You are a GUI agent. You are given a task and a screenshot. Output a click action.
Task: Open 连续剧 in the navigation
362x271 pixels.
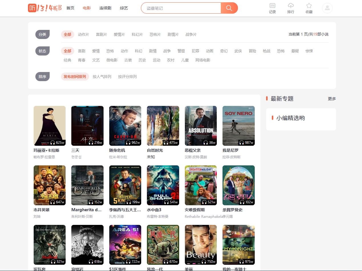105,8
